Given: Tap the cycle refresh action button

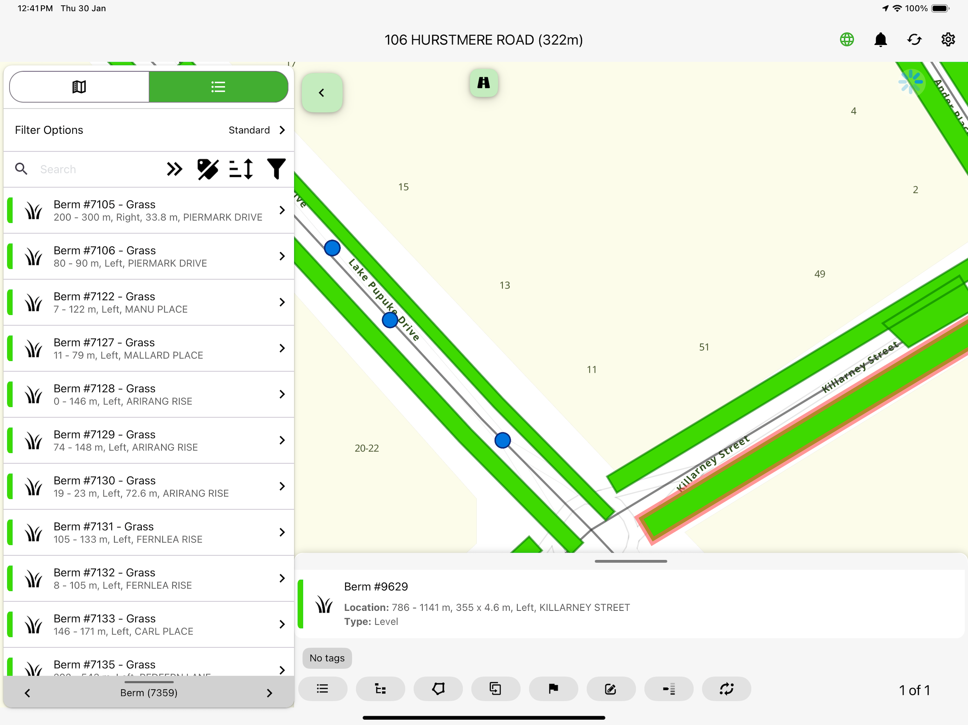Looking at the screenshot, I should point(726,689).
